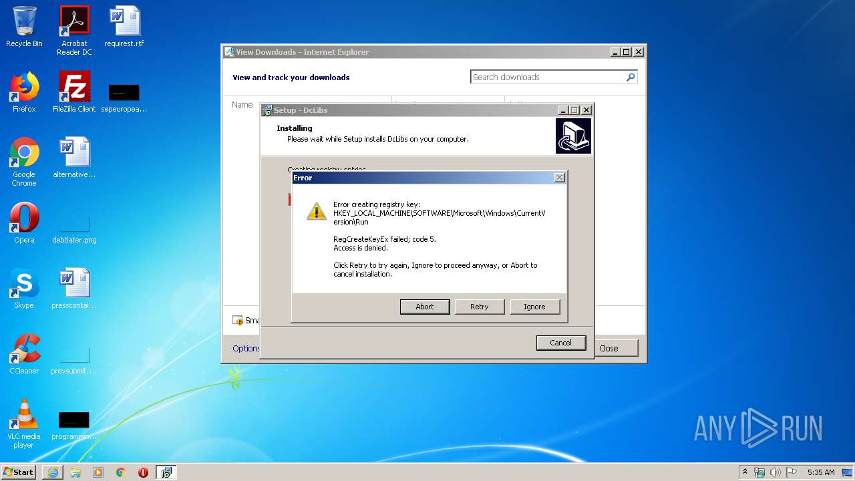
Task: Click the Abort button in Error dialog
Action: (425, 307)
